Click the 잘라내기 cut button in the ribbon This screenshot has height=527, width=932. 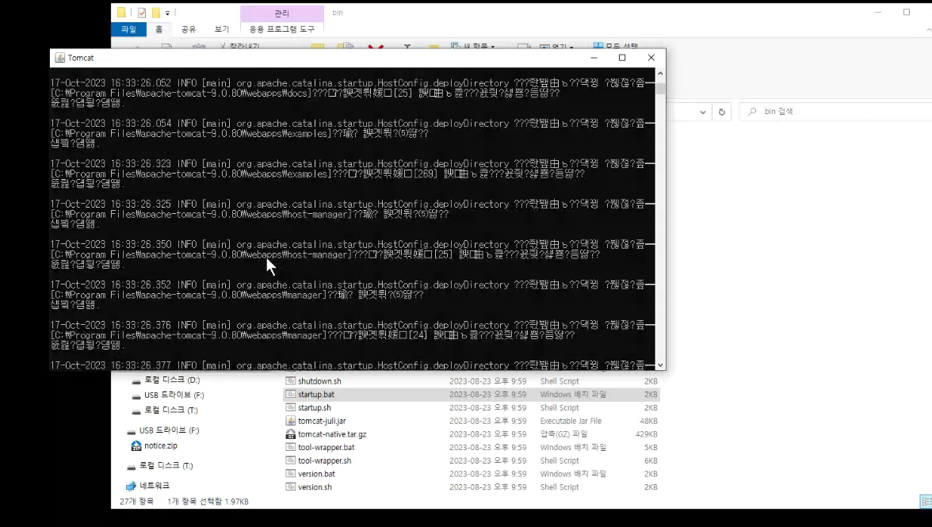(x=239, y=46)
